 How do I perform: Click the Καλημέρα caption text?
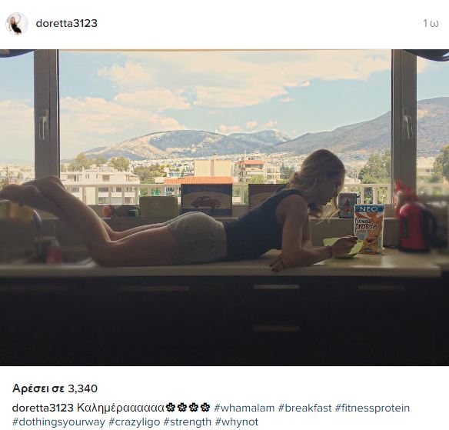tap(121, 408)
